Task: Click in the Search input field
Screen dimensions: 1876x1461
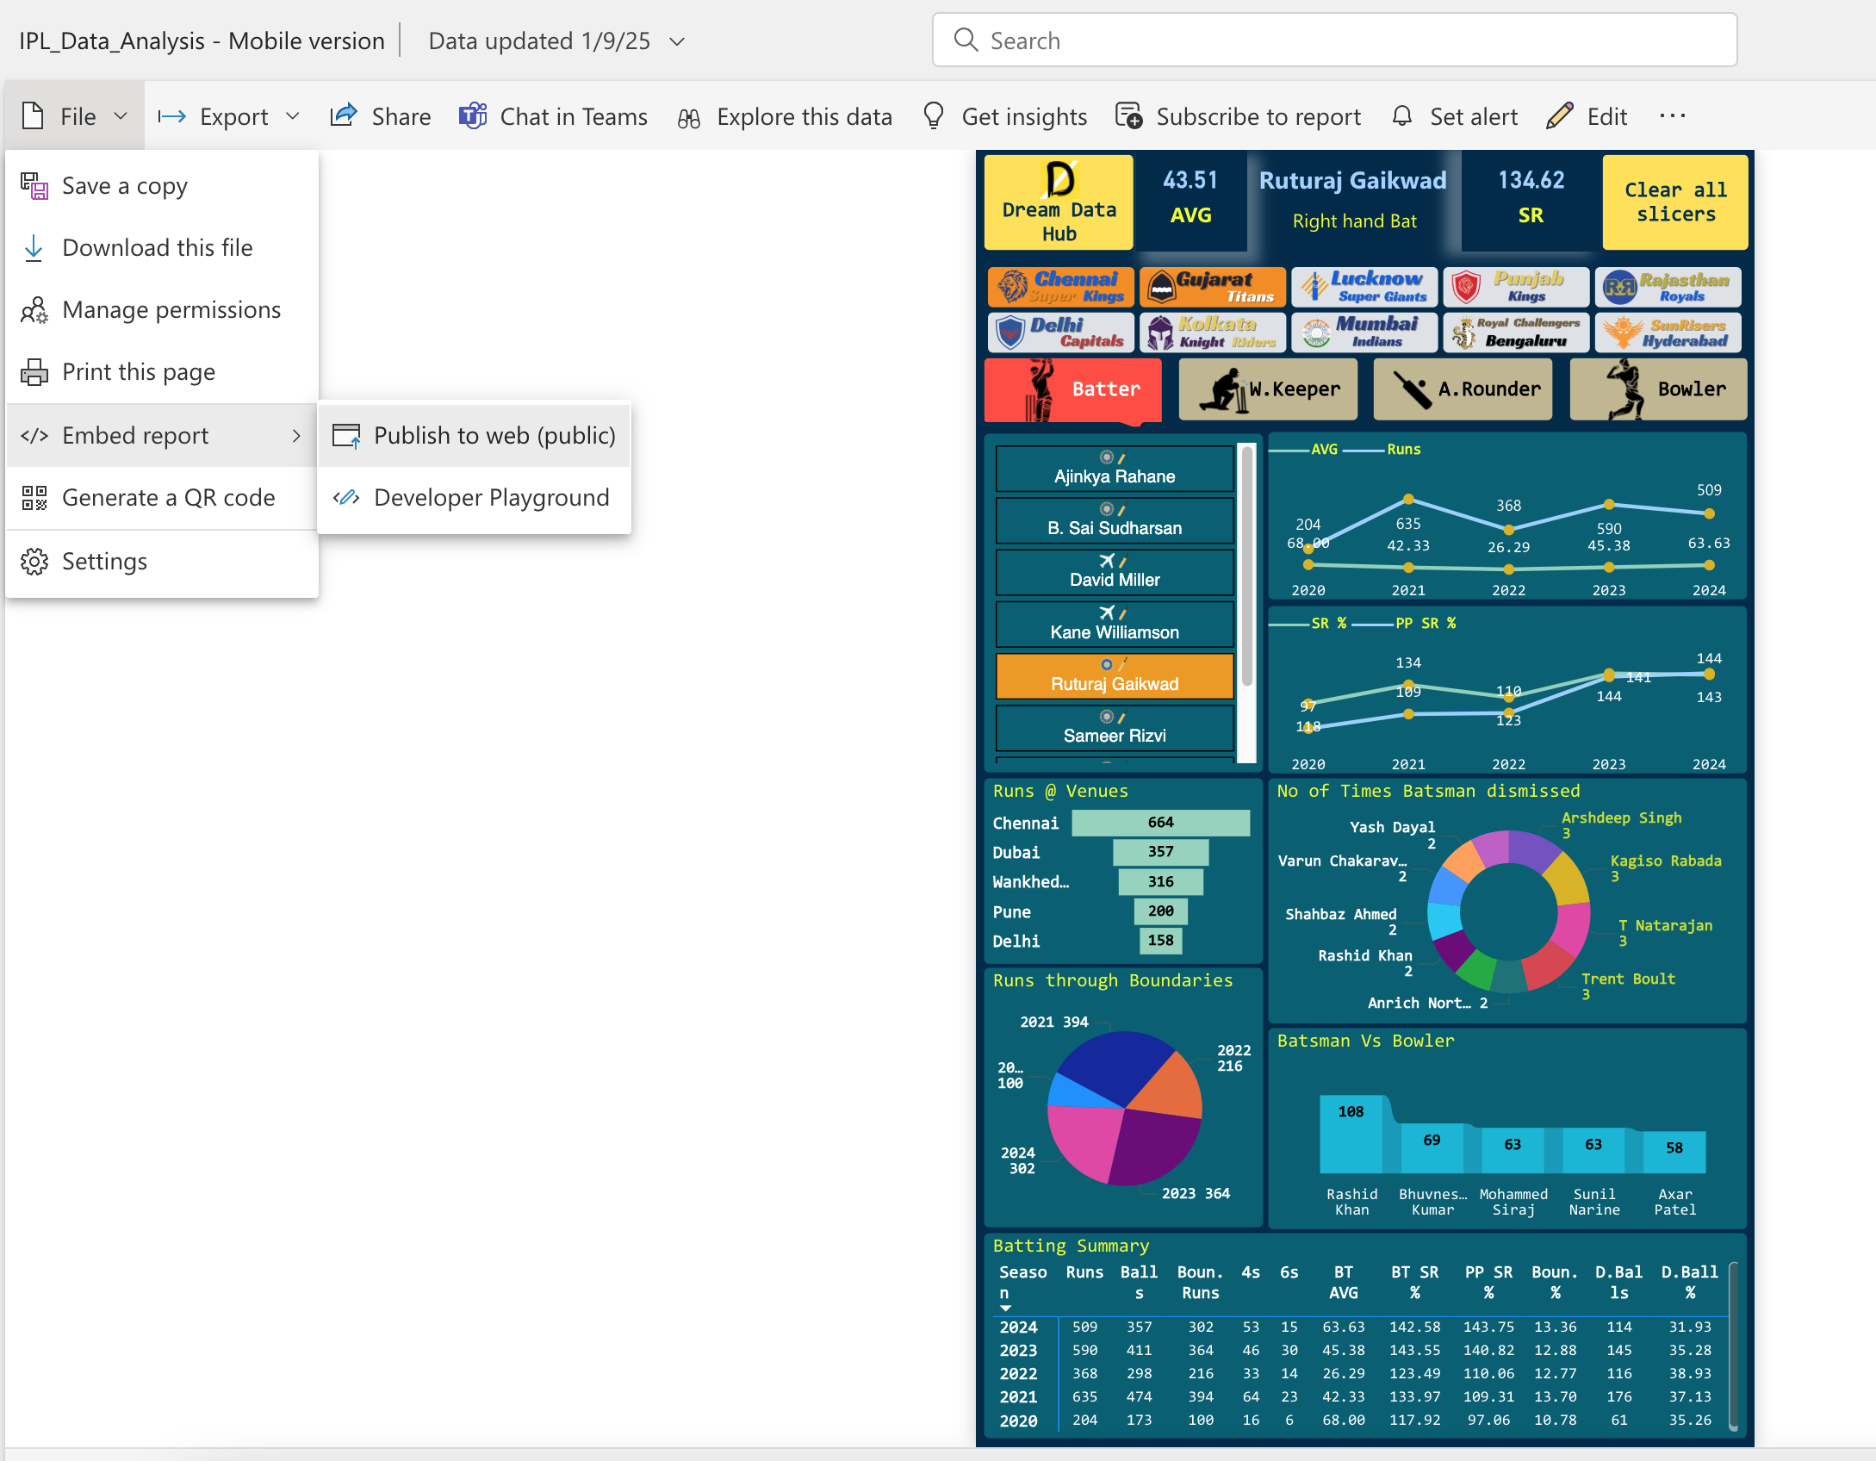Action: (1334, 40)
